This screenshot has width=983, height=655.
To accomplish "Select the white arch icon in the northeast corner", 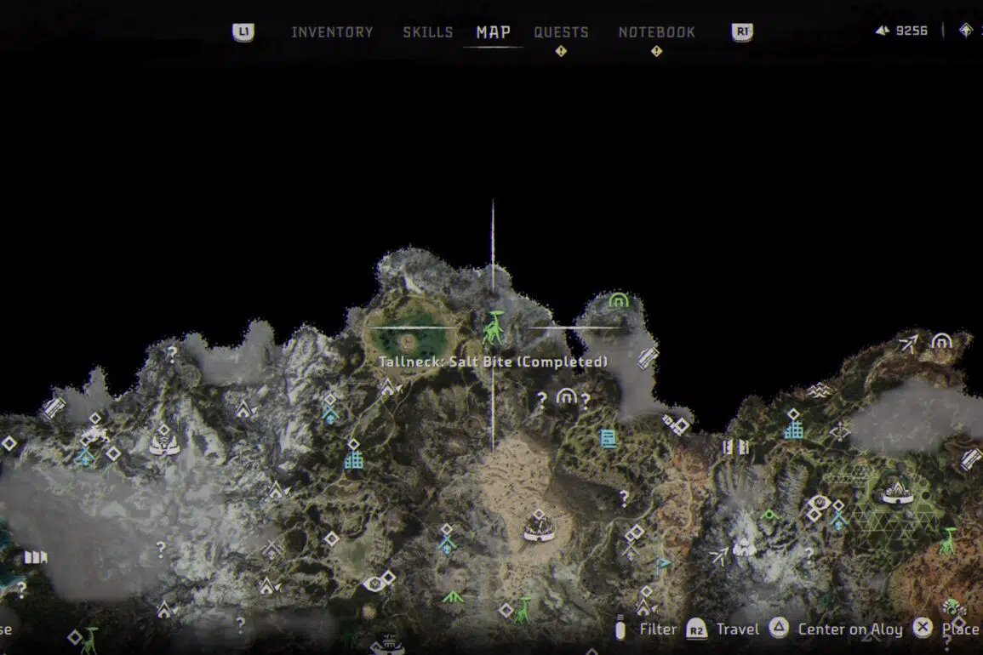I will pos(941,341).
